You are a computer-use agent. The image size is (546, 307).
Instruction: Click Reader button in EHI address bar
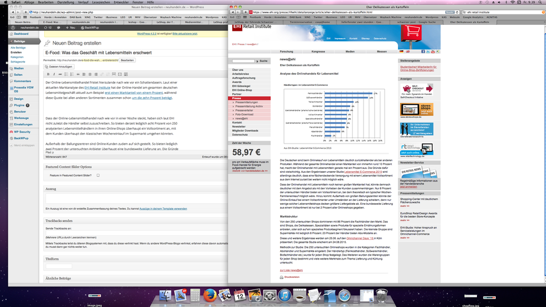[x=450, y=12]
